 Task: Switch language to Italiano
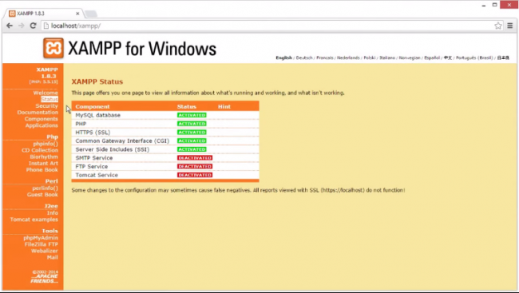[387, 57]
